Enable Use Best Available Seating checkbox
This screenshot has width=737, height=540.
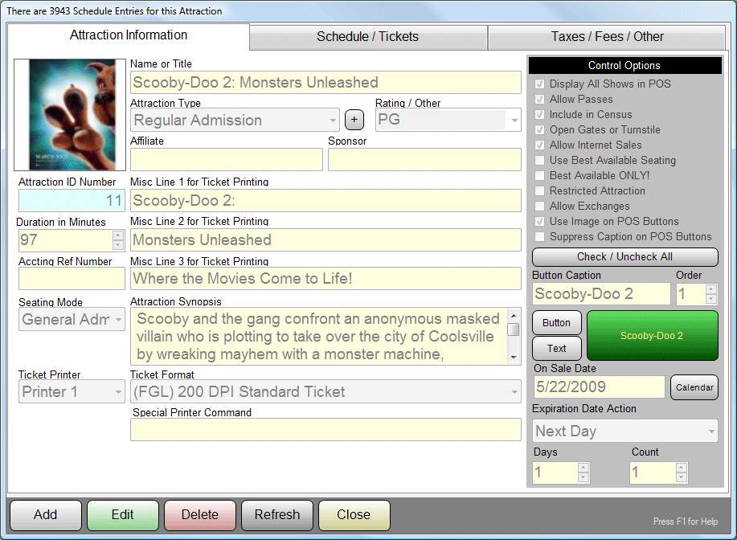tap(539, 160)
